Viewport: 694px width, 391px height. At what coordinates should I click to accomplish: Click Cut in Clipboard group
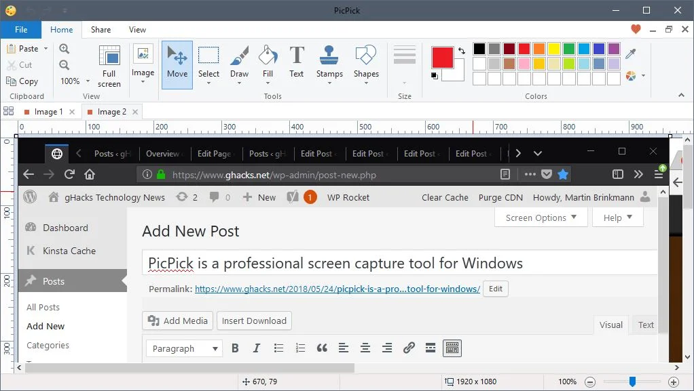[x=20, y=65]
